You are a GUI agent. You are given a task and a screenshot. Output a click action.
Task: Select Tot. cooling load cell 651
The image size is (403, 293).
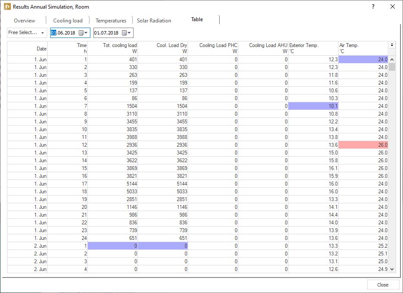click(112, 238)
